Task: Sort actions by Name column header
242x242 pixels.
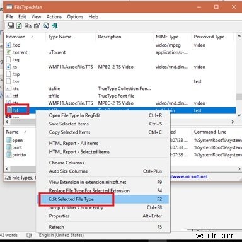Action: pyautogui.click(x=20, y=132)
